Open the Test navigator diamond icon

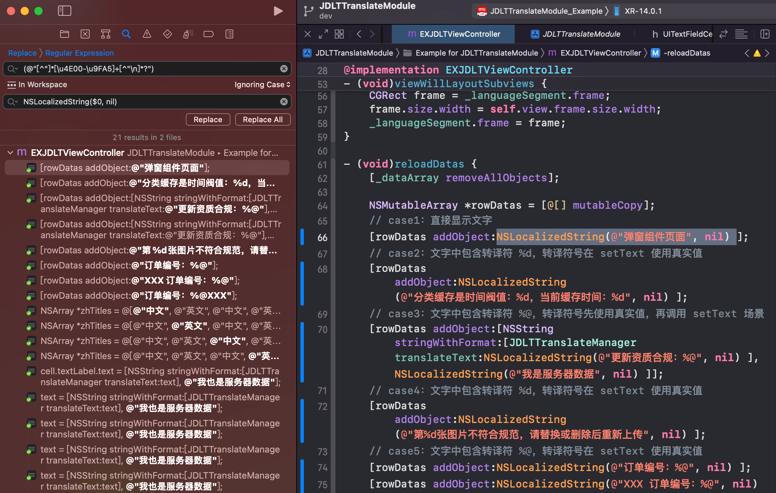[168, 34]
